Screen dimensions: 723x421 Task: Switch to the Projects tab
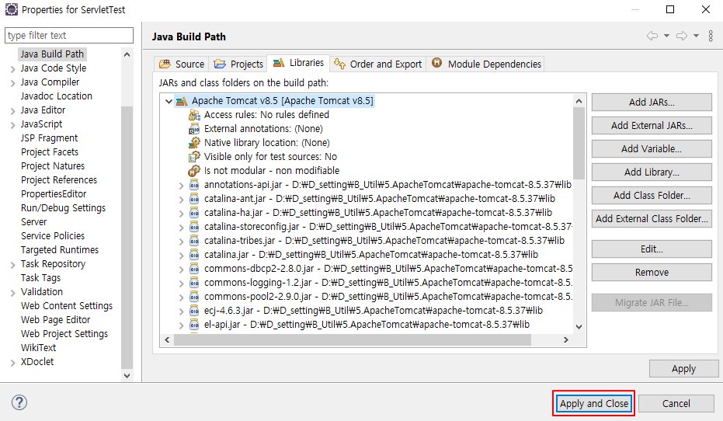[x=239, y=64]
